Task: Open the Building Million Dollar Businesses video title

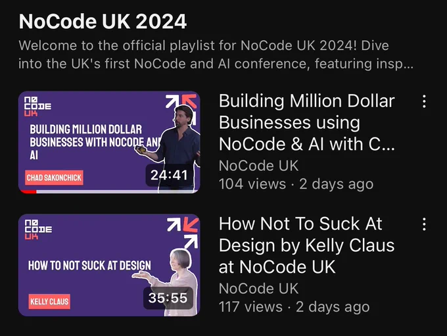Action: coord(307,123)
